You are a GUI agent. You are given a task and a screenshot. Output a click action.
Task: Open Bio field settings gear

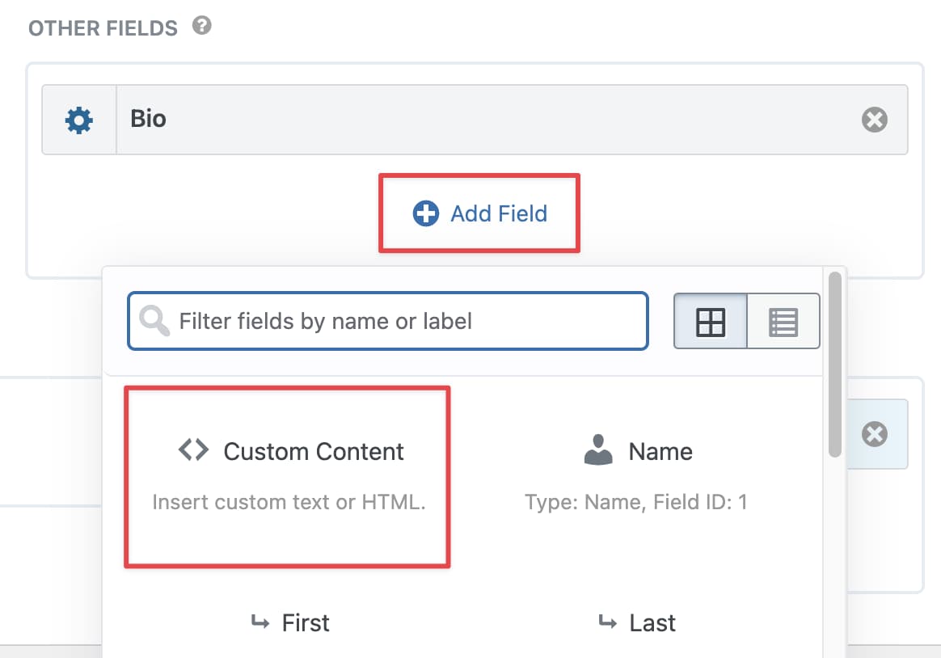(x=79, y=120)
